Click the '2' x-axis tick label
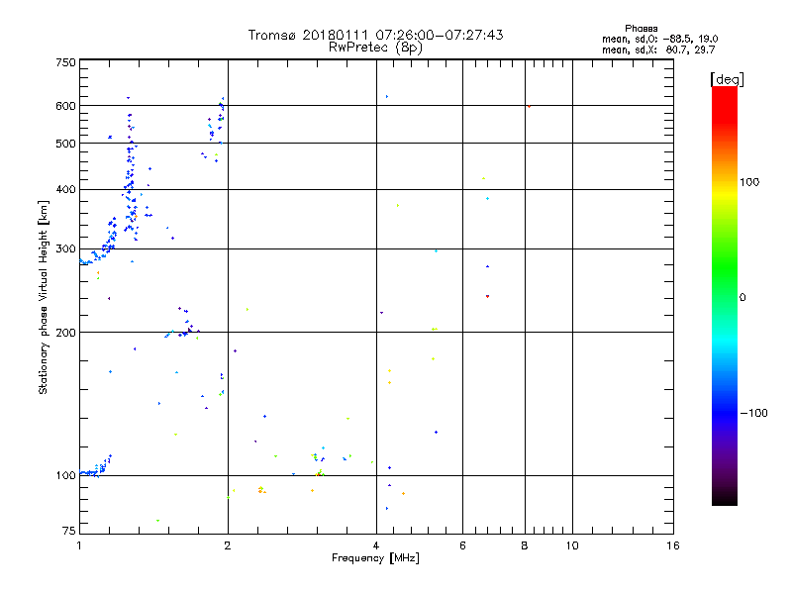 click(x=228, y=545)
